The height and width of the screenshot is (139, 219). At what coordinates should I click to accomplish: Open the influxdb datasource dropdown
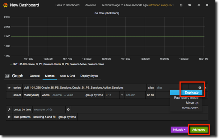(x=179, y=130)
